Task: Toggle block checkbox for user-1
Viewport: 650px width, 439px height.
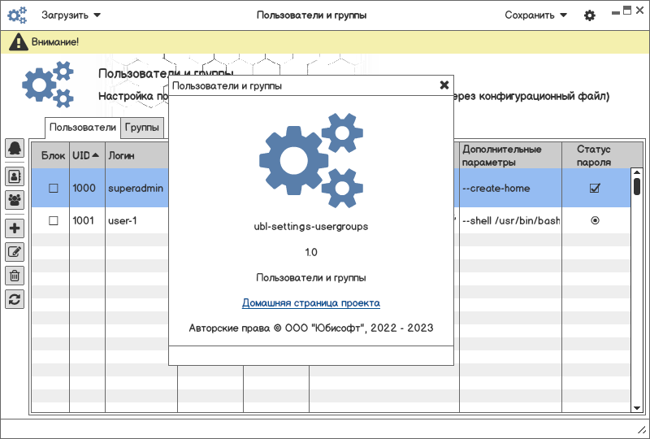Action: [53, 220]
